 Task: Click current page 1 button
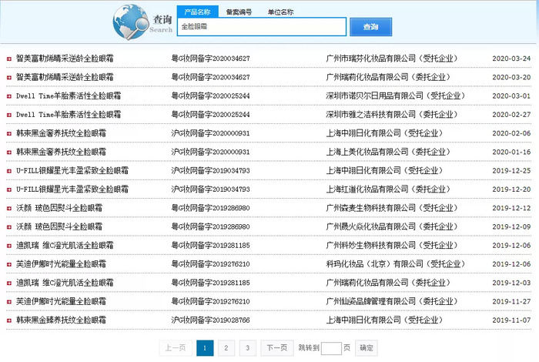coord(205,348)
